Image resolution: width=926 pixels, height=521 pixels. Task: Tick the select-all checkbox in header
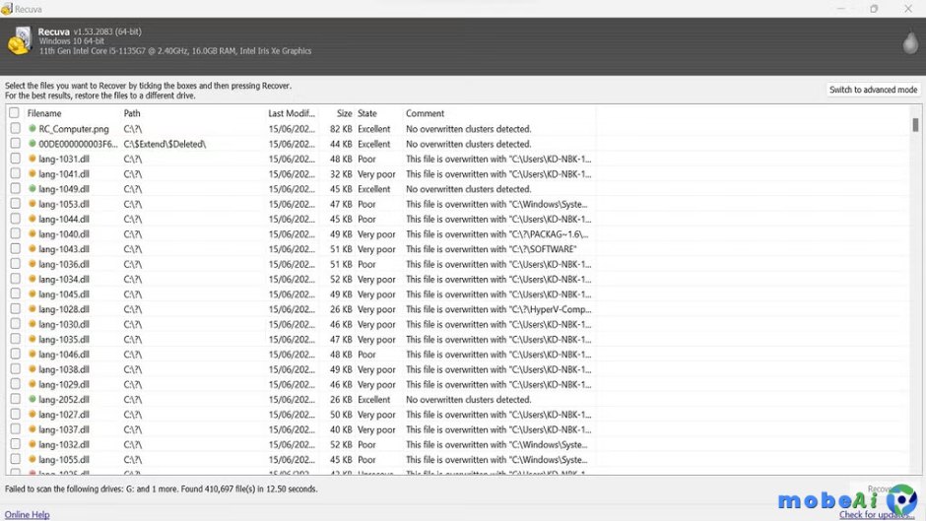click(14, 113)
